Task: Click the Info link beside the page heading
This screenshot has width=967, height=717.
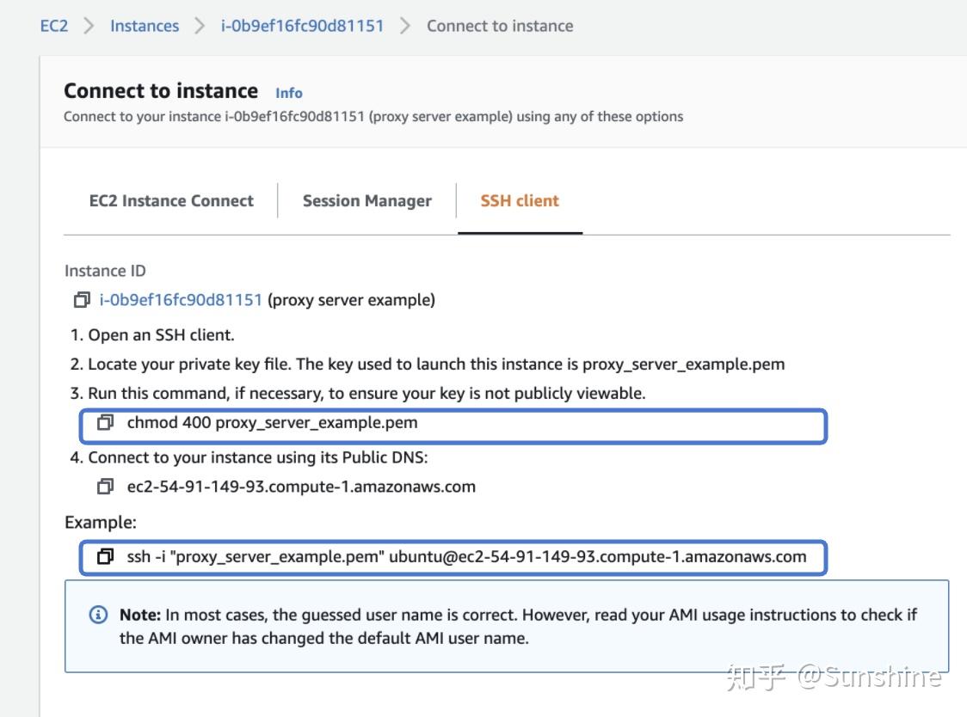Action: (288, 93)
